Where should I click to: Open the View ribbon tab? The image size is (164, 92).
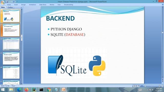coord(59,5)
